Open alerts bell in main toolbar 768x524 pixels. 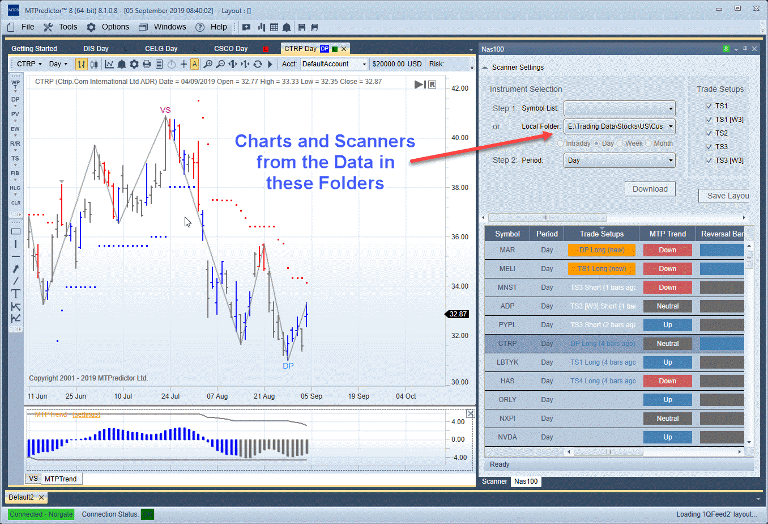point(287,27)
